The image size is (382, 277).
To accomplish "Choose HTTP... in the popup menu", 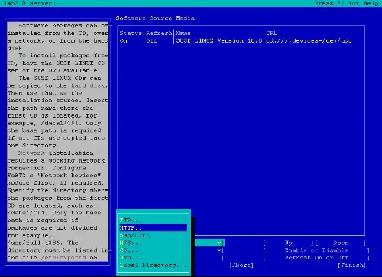I will tap(154, 227).
